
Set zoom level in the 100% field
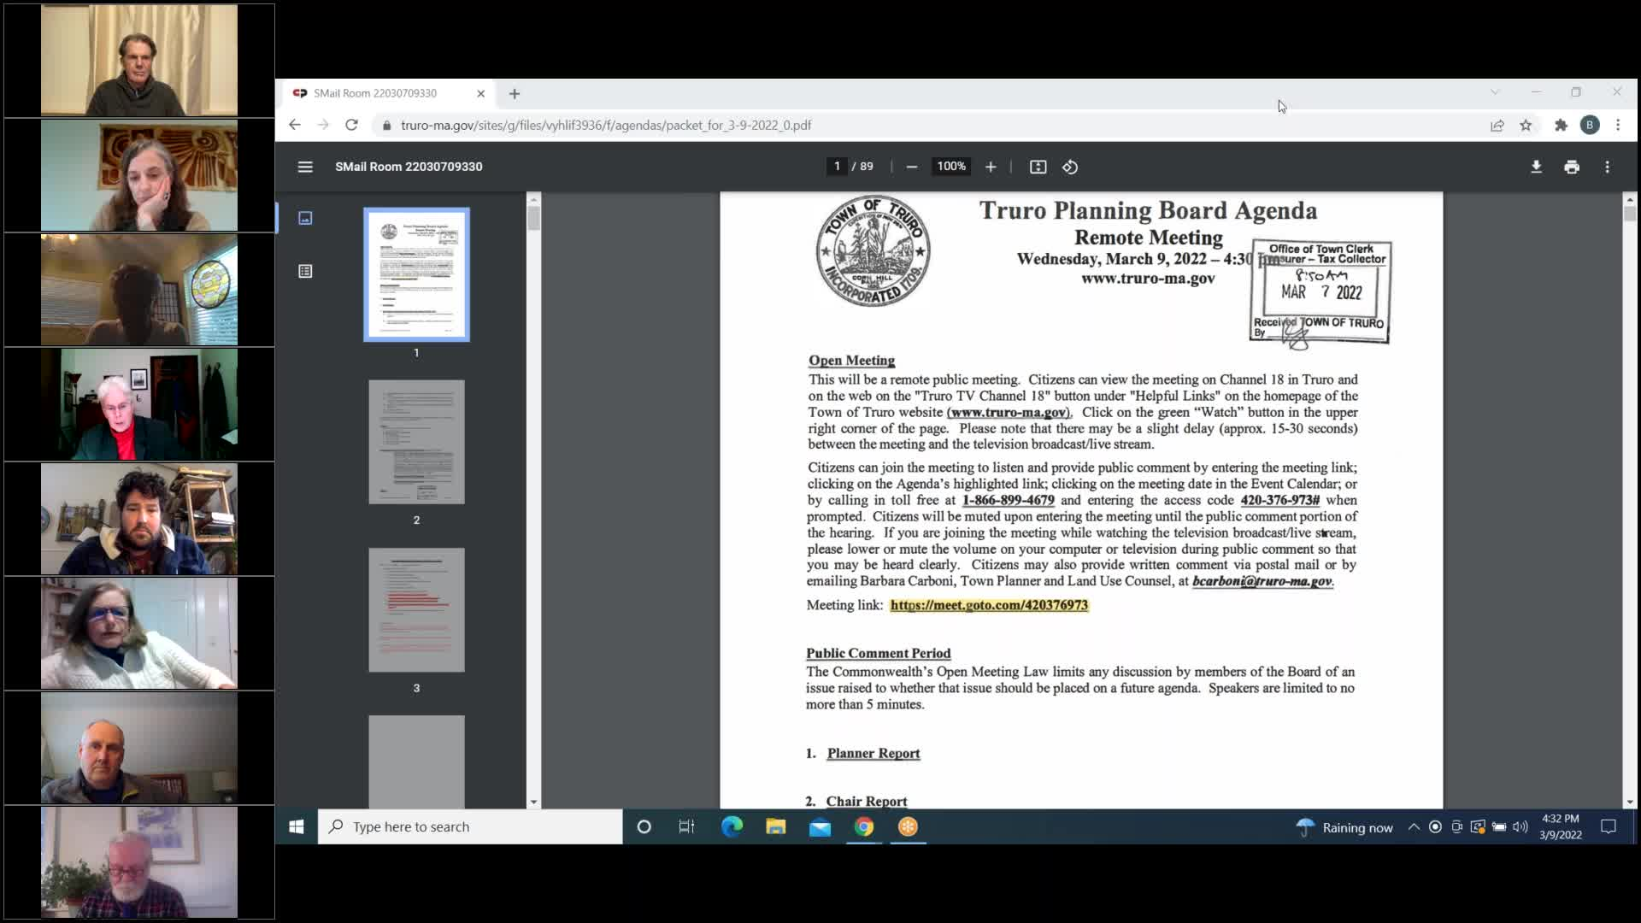pyautogui.click(x=950, y=167)
